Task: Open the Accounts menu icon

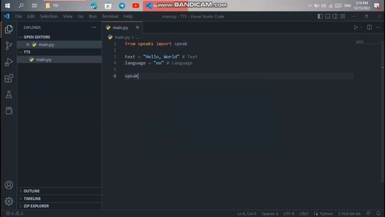Action: [x=8, y=185]
